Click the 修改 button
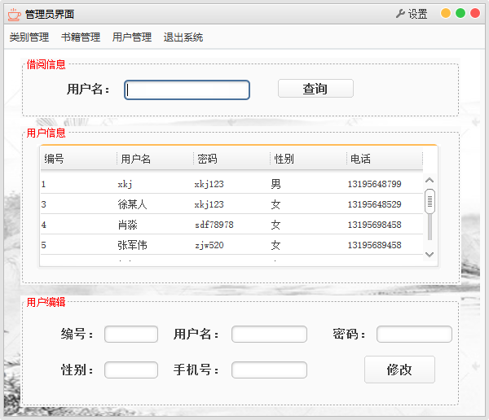 399,370
